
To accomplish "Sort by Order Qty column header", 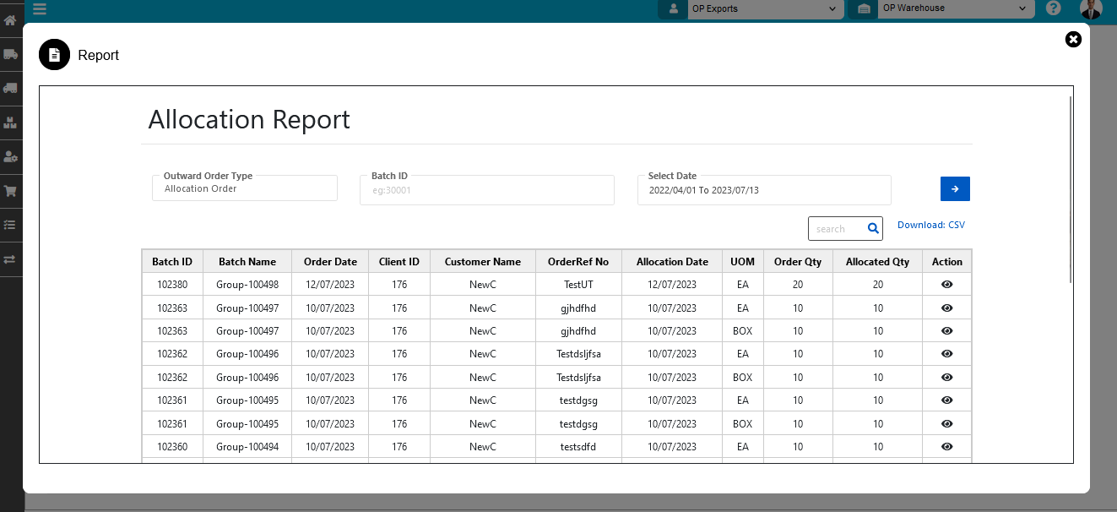I will (798, 262).
